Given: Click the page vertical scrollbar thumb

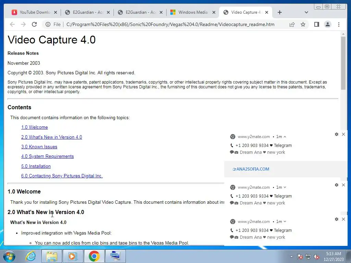Looking at the screenshot, I should pos(343,63).
